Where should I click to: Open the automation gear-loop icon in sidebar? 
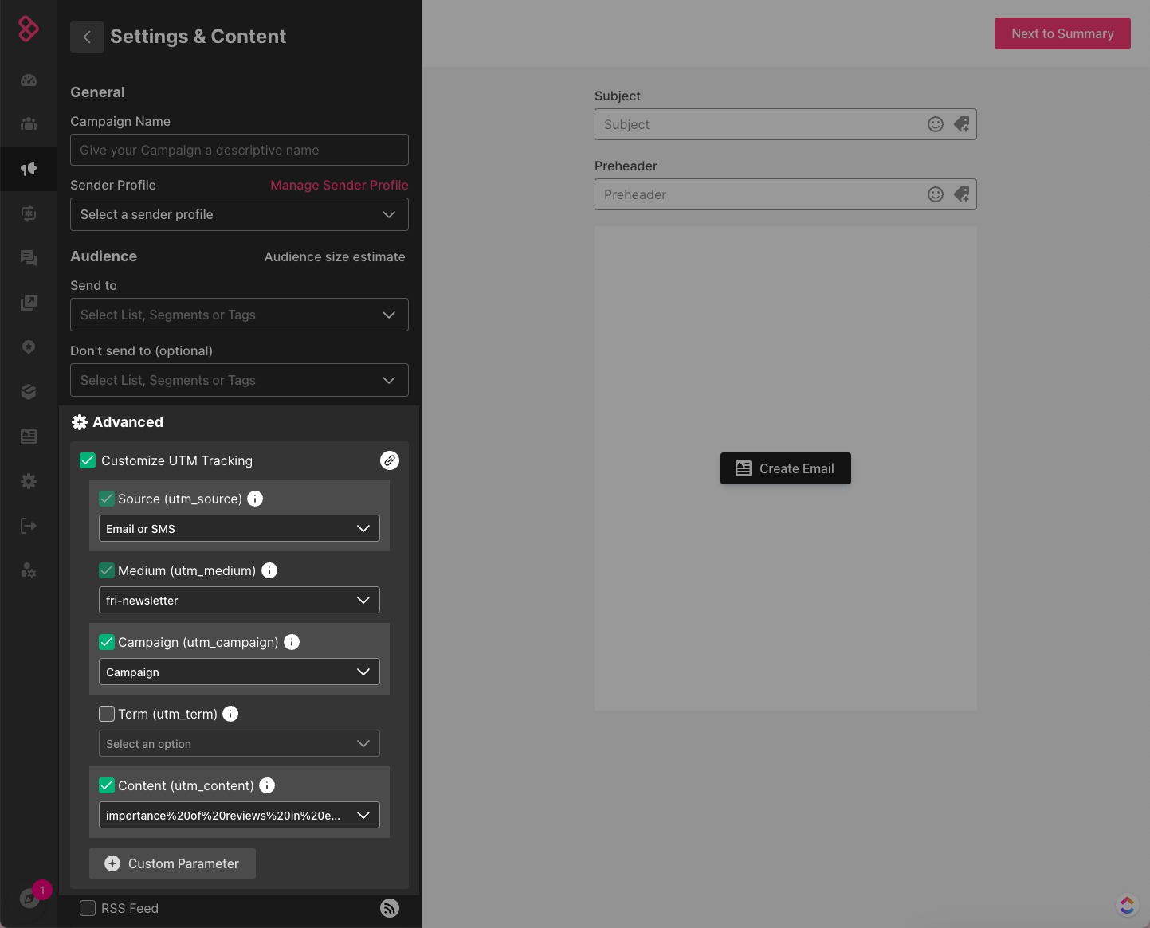coord(29,213)
